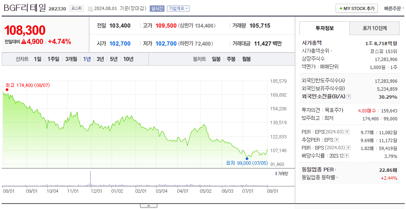Select the 3년 line chart period
This screenshot has width=406, height=209.
tap(100, 59)
